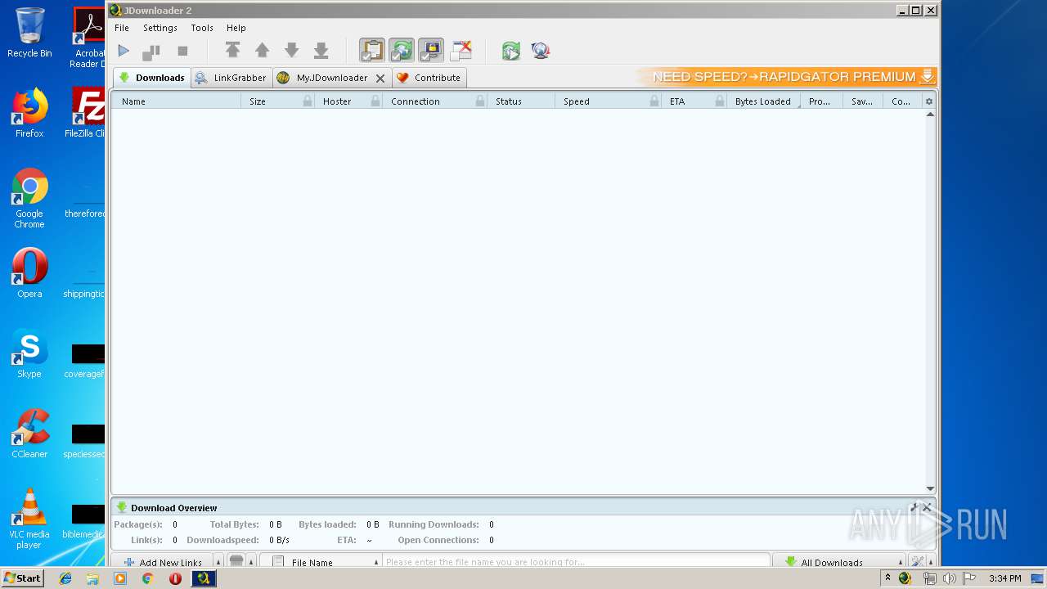Open media player from the taskbar
The height and width of the screenshot is (589, 1047).
(x=120, y=578)
